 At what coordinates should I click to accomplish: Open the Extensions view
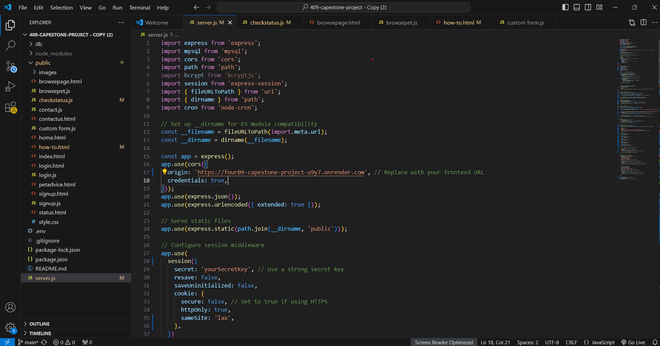[11, 107]
